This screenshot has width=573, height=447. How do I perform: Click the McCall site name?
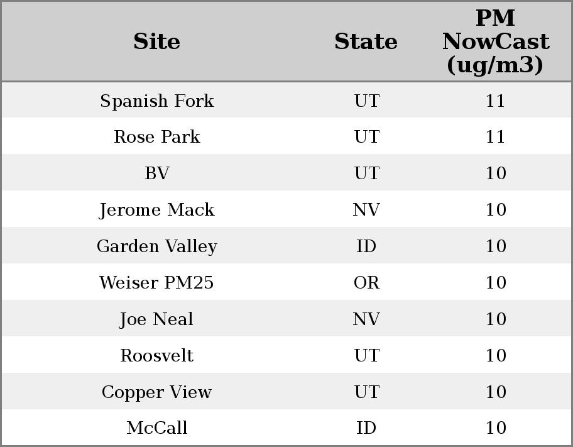[156, 428]
